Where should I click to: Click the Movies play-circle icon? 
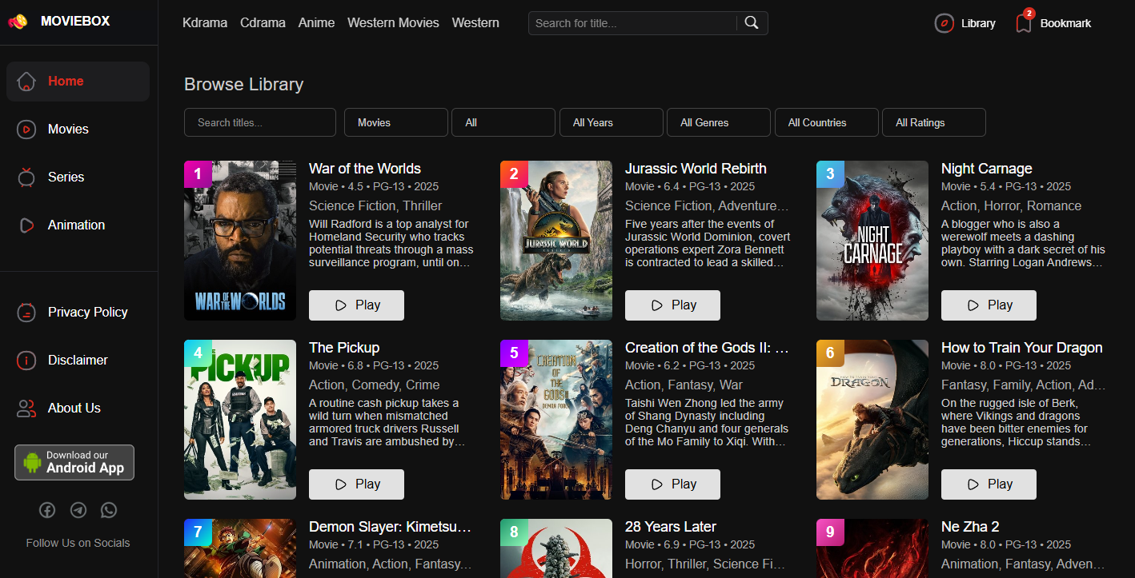pos(26,130)
